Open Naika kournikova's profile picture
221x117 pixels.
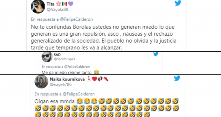point(41,82)
